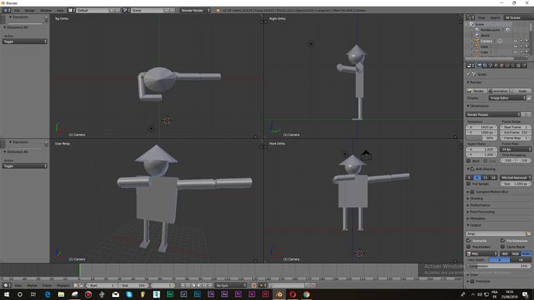Select RGBA color mode button
The image size is (534, 300).
pos(525,254)
